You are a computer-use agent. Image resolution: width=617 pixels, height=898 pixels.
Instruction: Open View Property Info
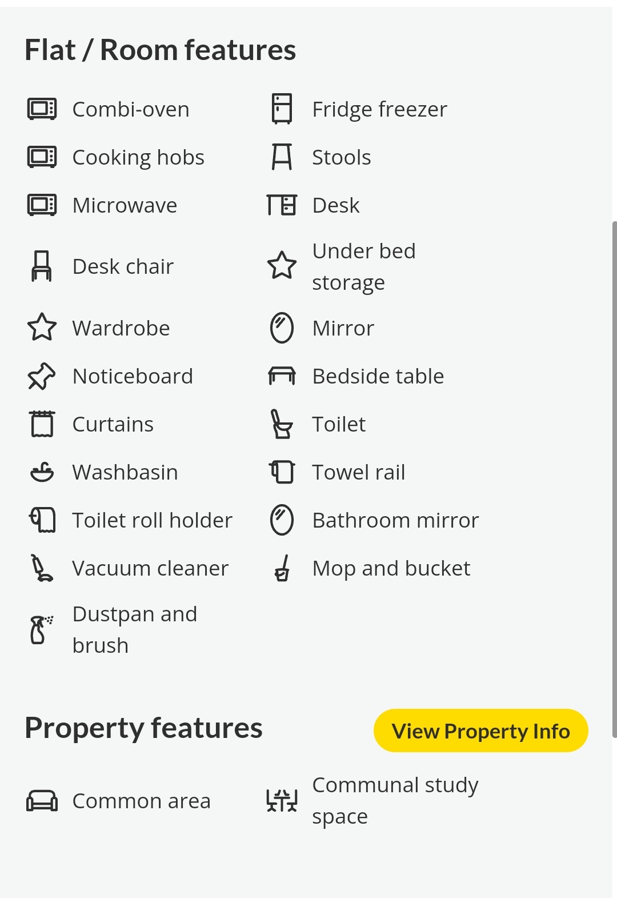480,731
